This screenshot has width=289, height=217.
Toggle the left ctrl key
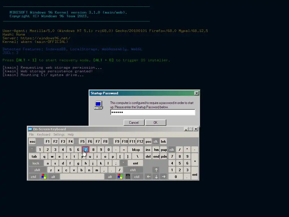click(x=34, y=177)
